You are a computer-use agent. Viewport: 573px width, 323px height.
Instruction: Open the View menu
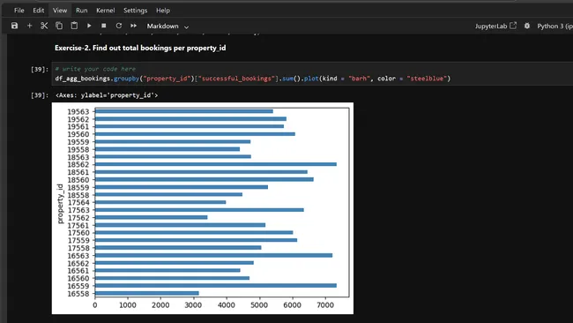coord(60,11)
